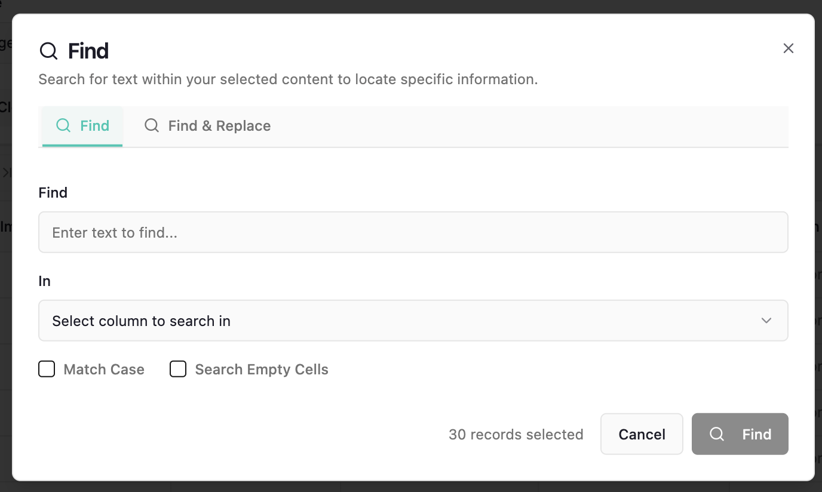Screen dimensions: 822x492
Task: Cancel the search dialog
Action: [x=642, y=434]
